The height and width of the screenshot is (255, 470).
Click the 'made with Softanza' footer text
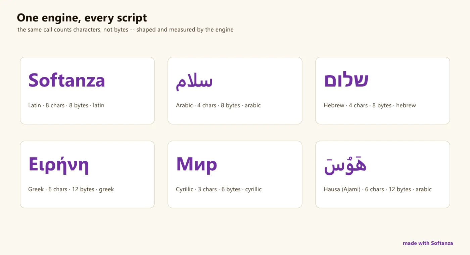[x=428, y=243]
